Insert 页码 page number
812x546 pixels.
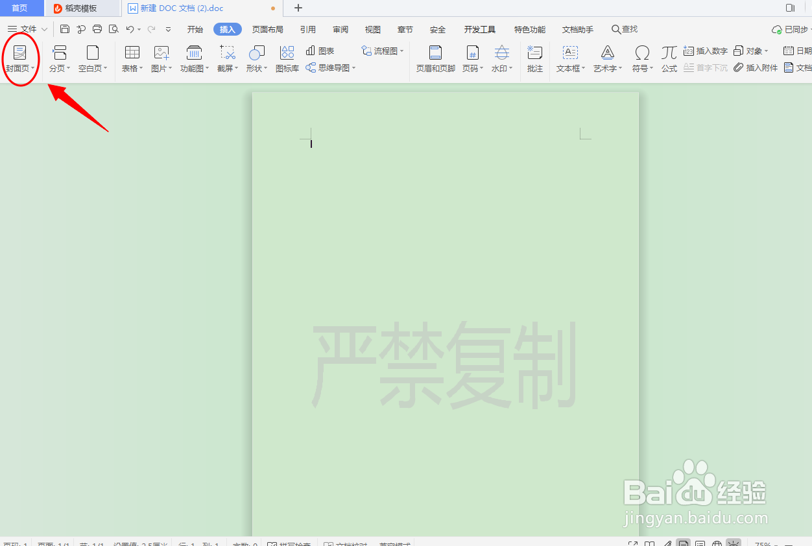(473, 59)
